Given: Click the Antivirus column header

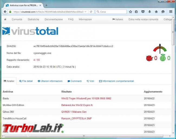Looking at the screenshot, I should (x=8, y=92).
